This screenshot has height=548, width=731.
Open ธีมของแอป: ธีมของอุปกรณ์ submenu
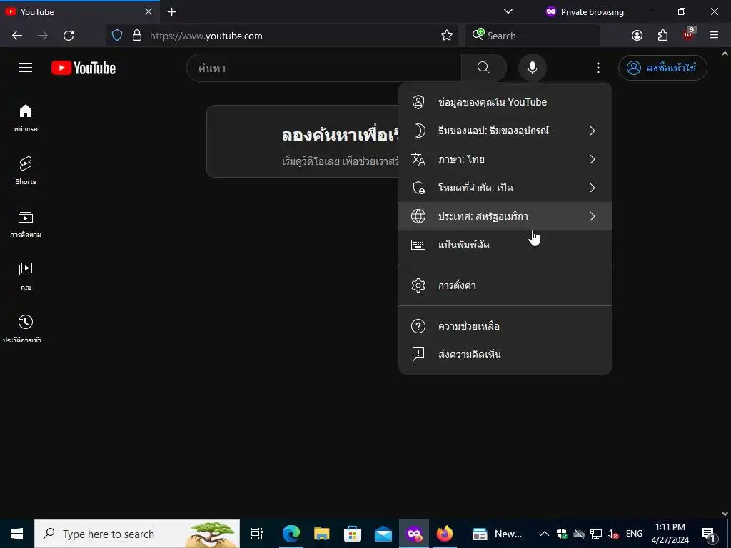click(505, 131)
